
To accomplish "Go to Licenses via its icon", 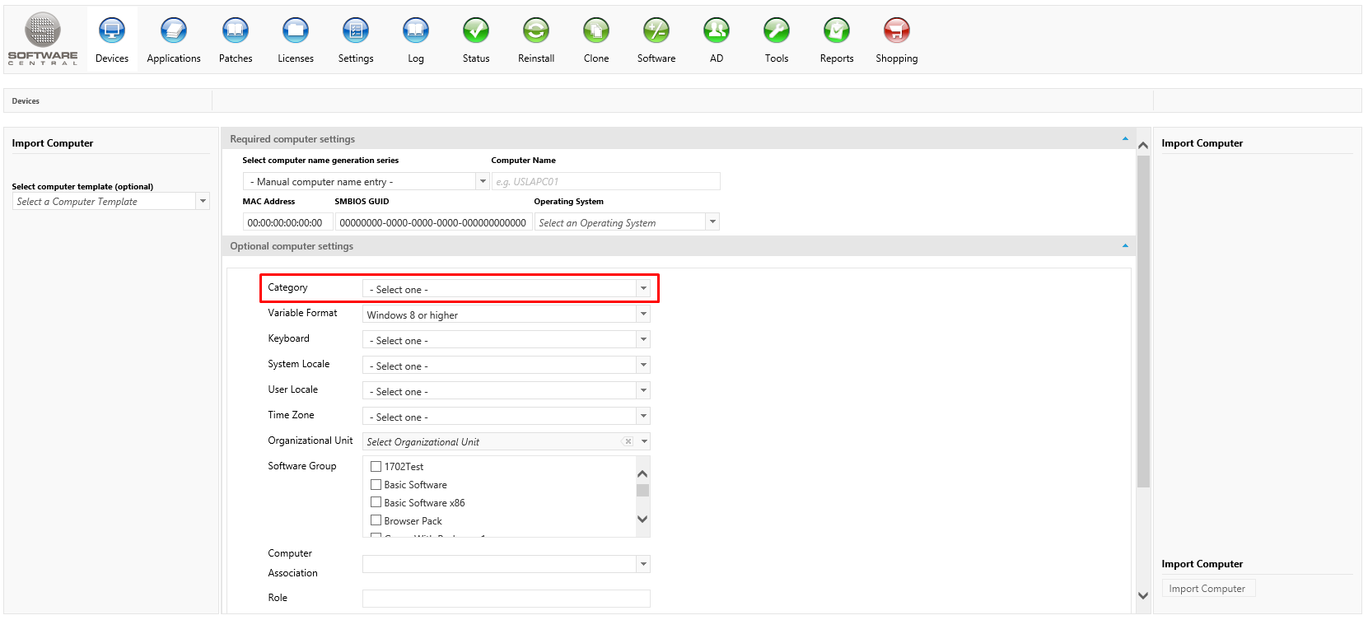I will click(x=296, y=31).
